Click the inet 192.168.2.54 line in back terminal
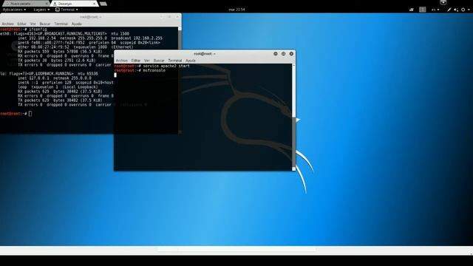 pos(90,38)
